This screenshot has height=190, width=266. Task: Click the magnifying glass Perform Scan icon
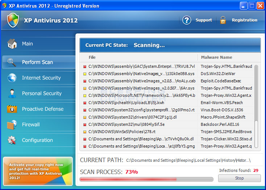[12, 62]
